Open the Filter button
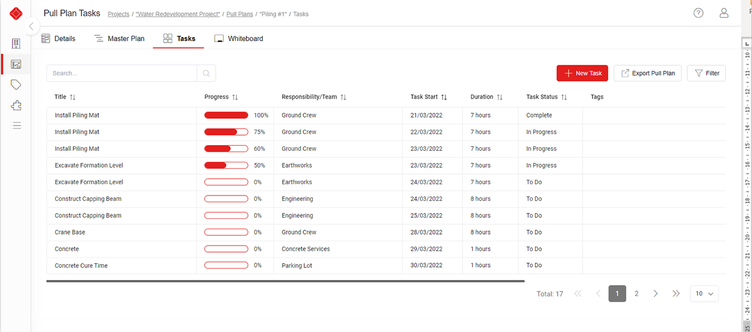Image resolution: width=752 pixels, height=332 pixels. pos(706,73)
